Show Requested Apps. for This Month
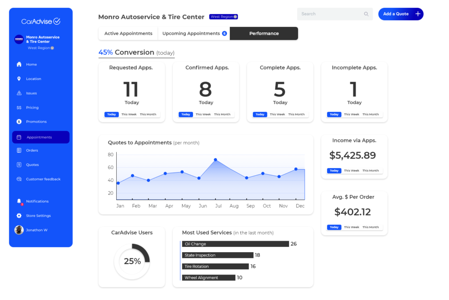The image size is (449, 300). point(148,115)
